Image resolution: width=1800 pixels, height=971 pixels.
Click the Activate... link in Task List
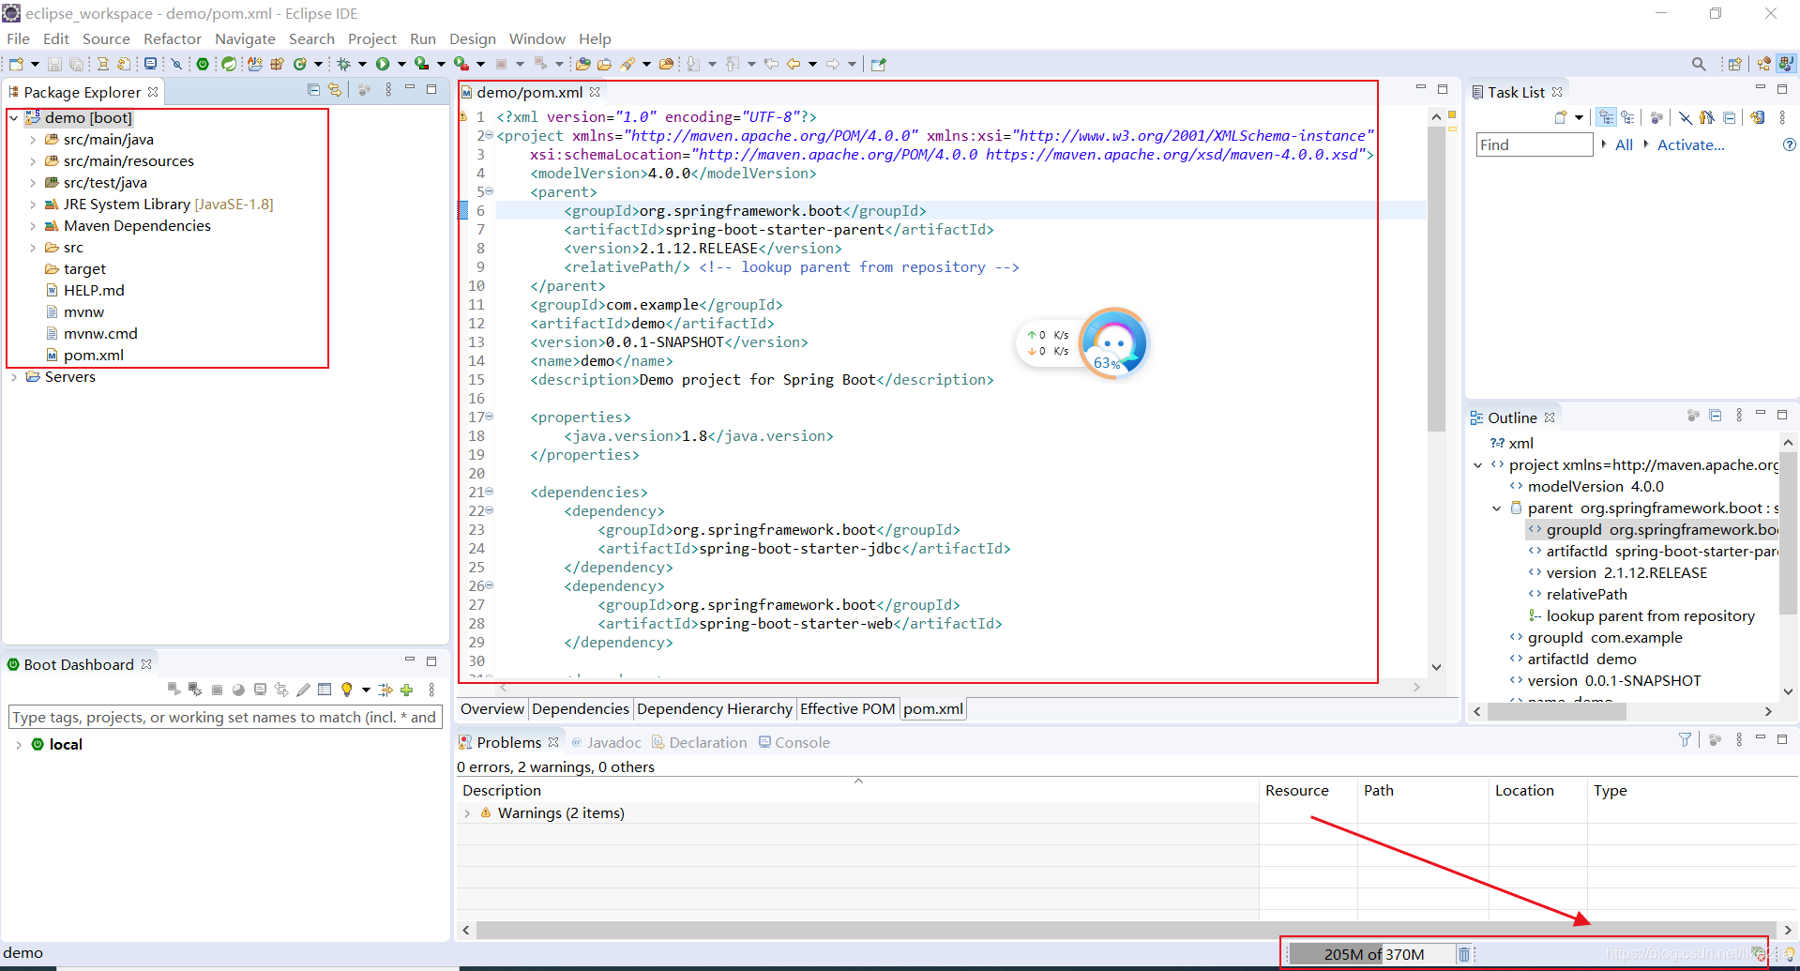(1689, 144)
